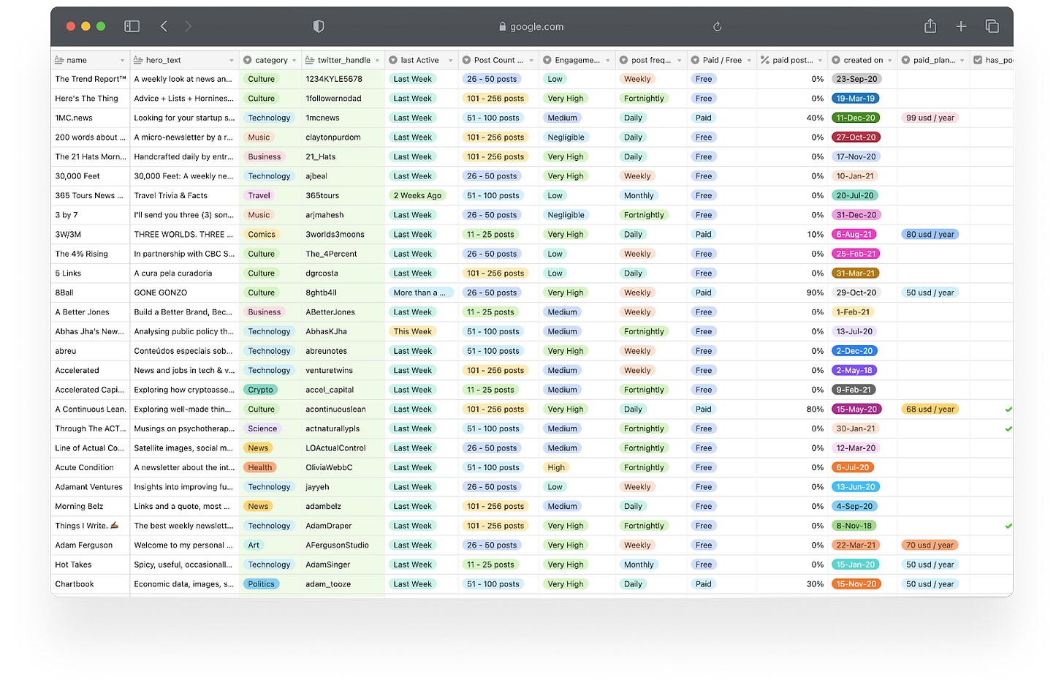Open the Post Count column dropdown arrow
This screenshot has height=691, width=1064.
coord(531,61)
